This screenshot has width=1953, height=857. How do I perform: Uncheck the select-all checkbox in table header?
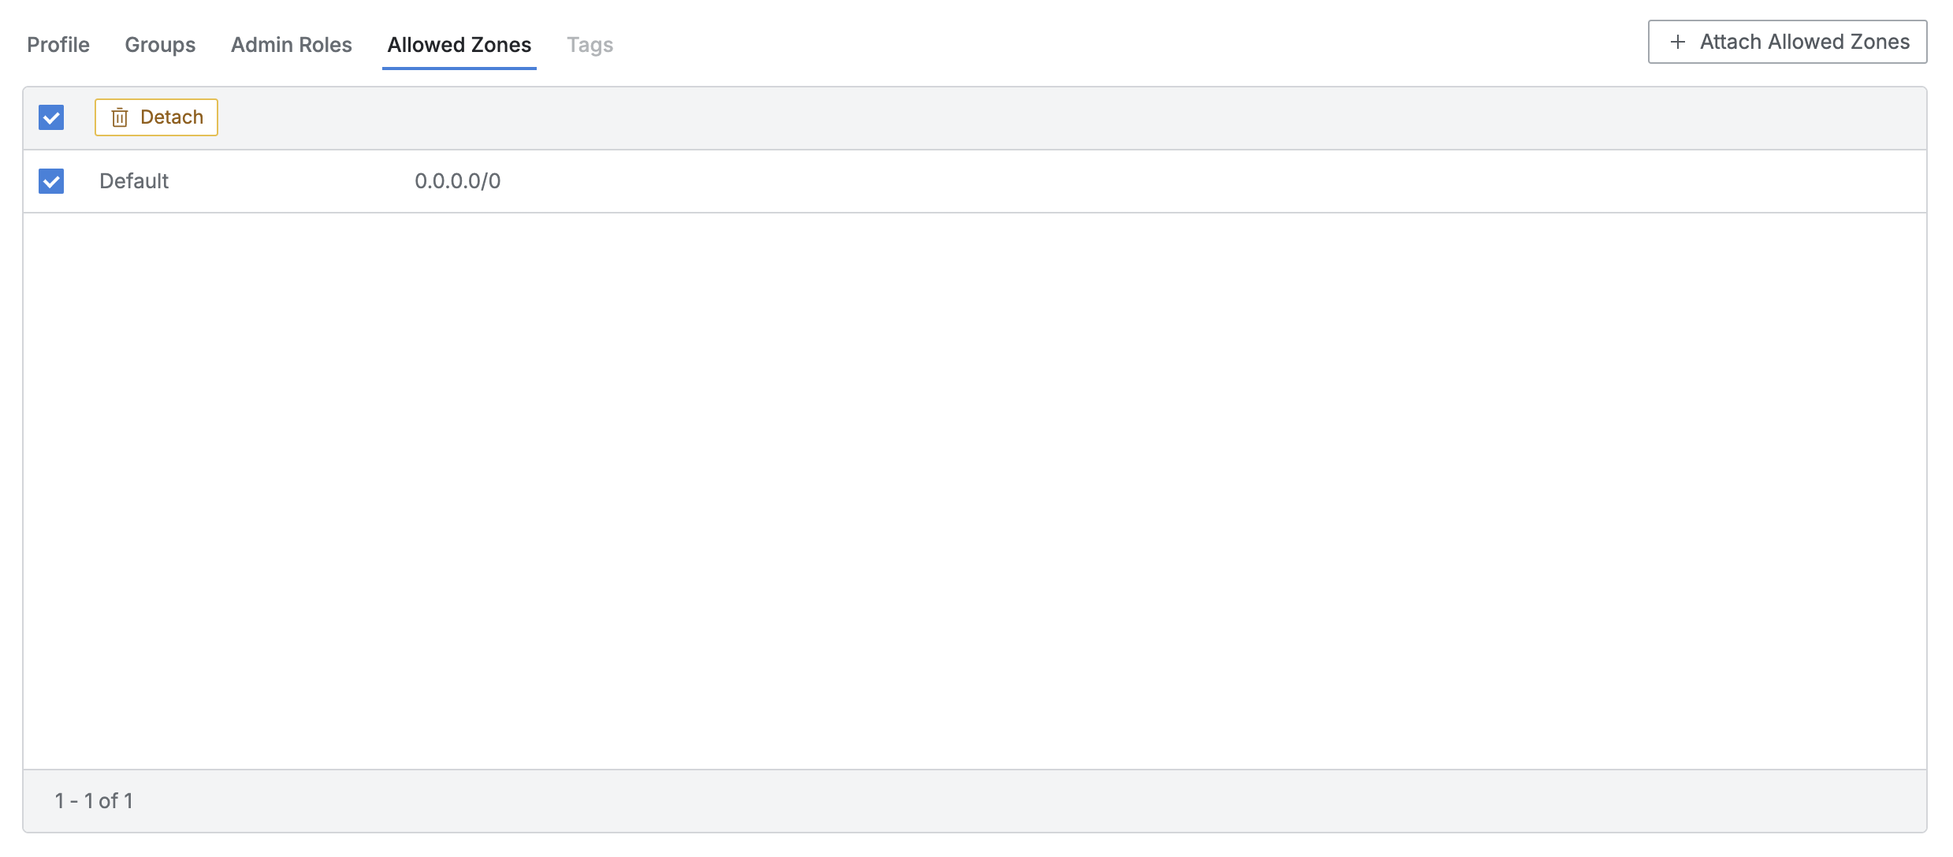pos(51,117)
